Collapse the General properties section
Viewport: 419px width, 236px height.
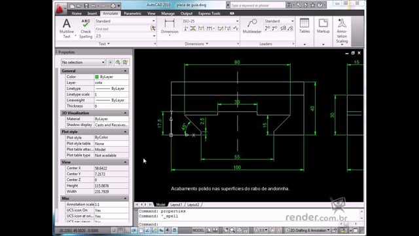125,71
